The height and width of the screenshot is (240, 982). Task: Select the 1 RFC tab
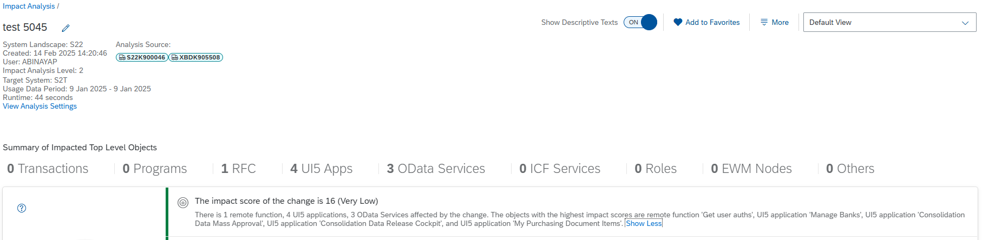238,169
